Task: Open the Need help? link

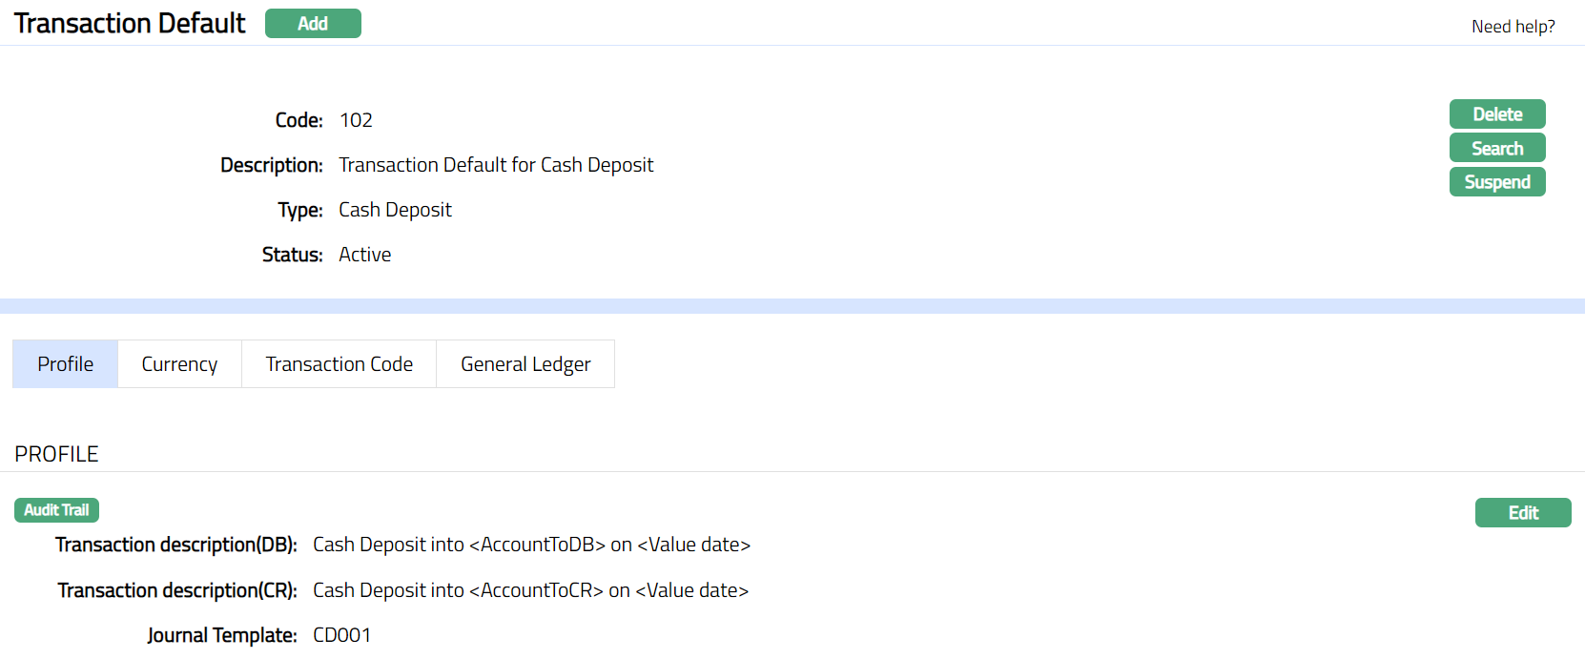Action: pos(1513,27)
